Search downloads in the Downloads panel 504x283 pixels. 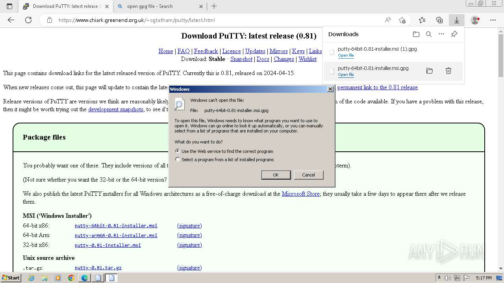pos(429,34)
